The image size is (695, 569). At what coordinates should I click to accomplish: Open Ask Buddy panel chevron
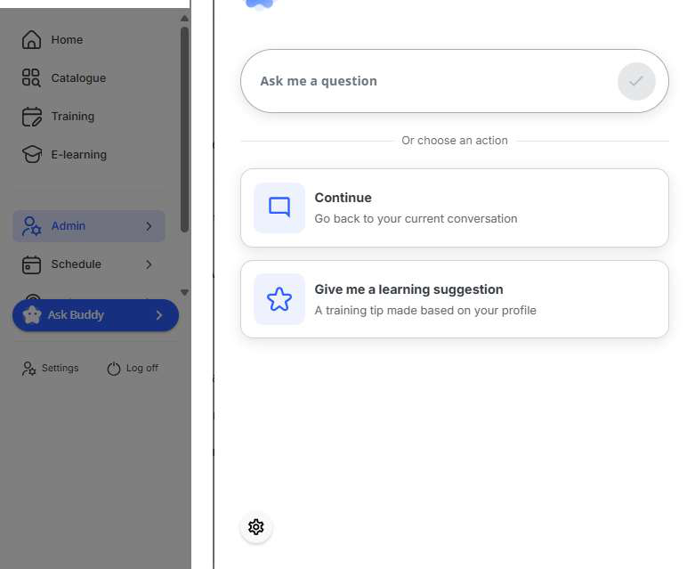pyautogui.click(x=159, y=315)
